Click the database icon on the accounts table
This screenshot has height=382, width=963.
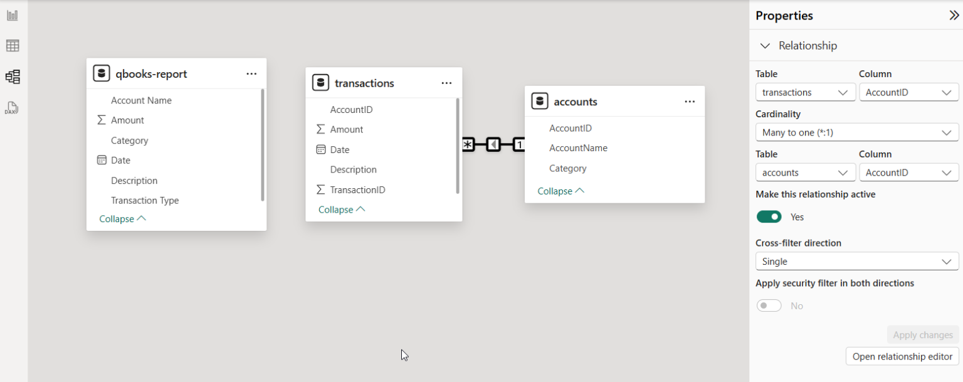coord(540,101)
